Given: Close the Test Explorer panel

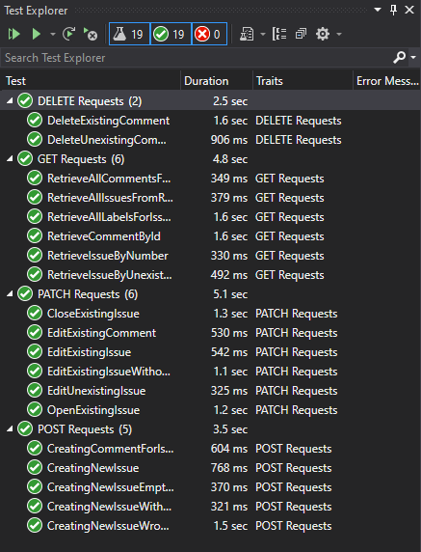Looking at the screenshot, I should coord(409,10).
